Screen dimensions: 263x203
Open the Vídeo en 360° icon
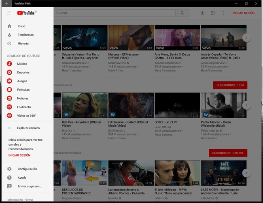[9, 115]
